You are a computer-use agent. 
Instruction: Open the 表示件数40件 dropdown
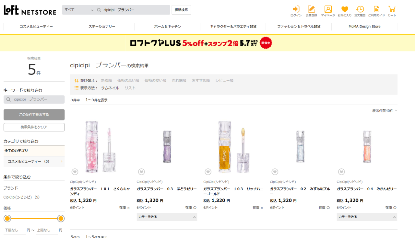coord(385,111)
